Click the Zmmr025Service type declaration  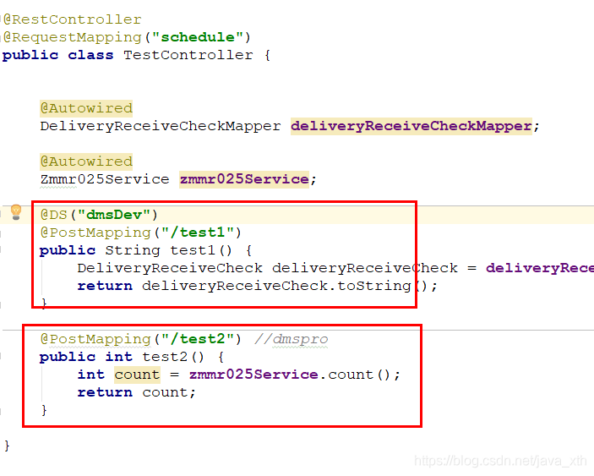[x=105, y=179]
